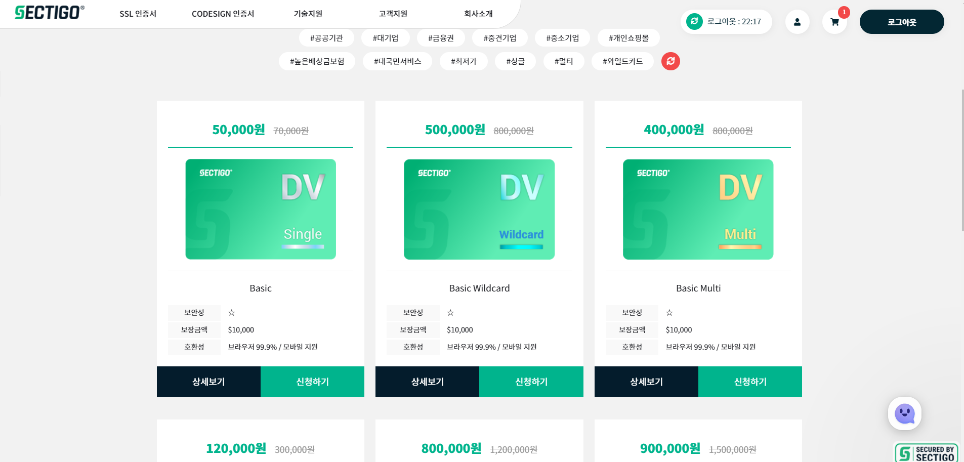Open the purple chatbot assistant icon
This screenshot has width=964, height=462.
[905, 413]
